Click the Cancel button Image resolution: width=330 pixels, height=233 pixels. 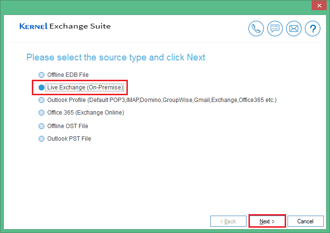pos(305,221)
